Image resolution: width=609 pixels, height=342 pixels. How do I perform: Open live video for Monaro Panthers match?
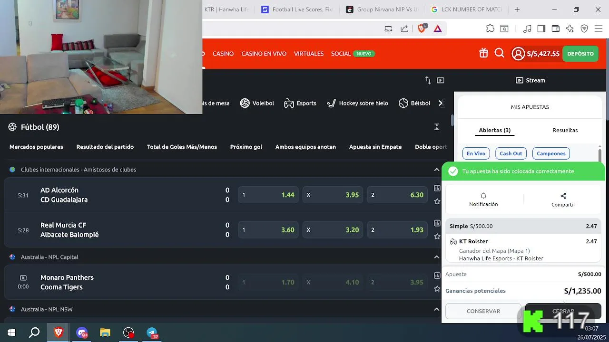[23, 278]
